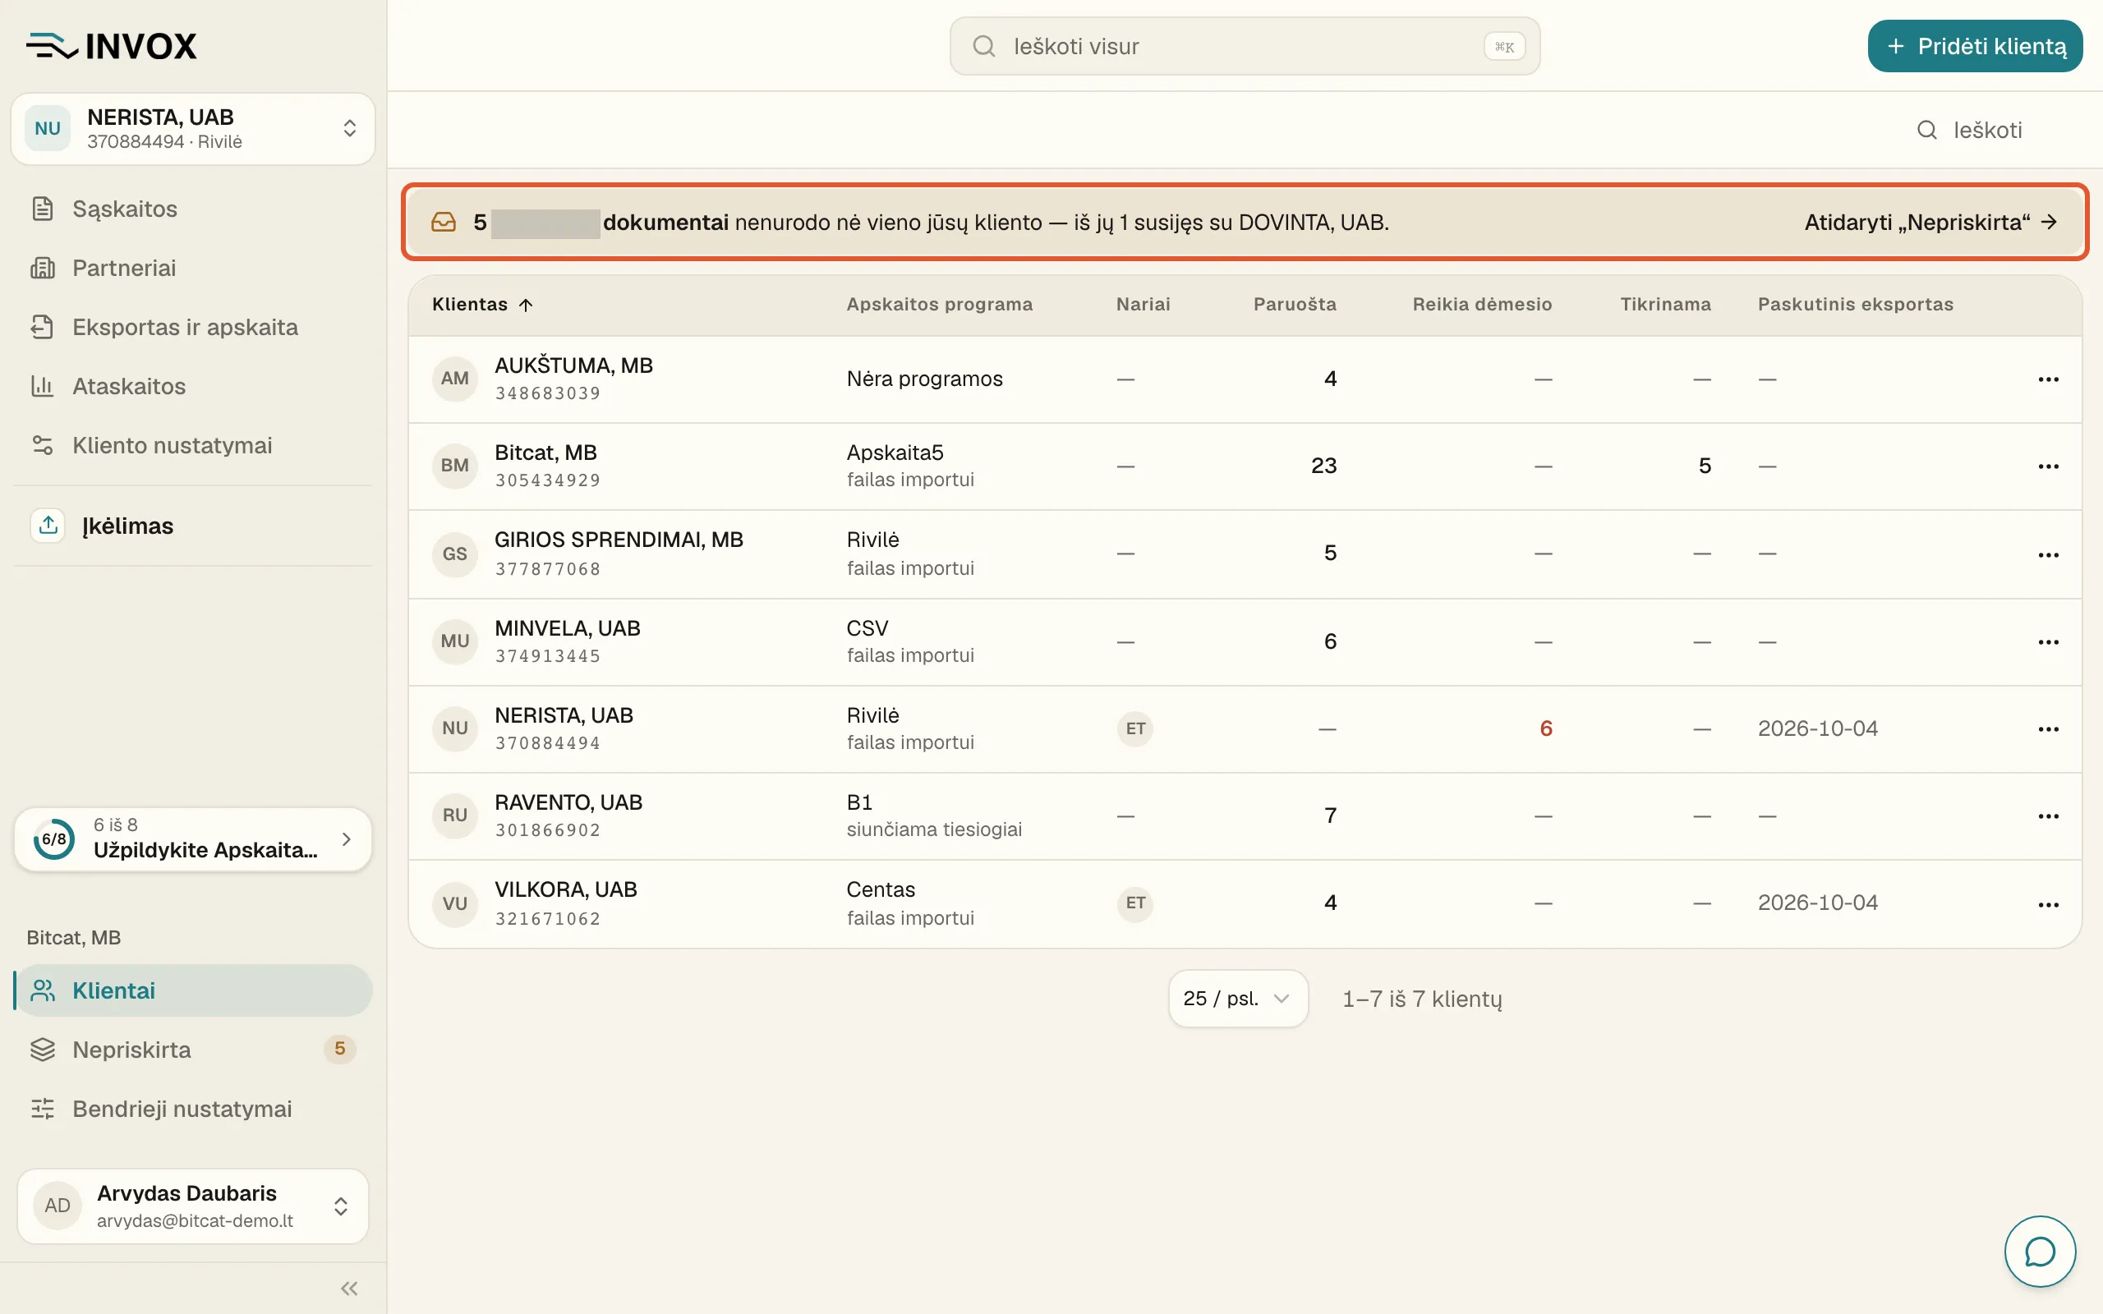Focus the Ieškoti visur search field
2103x1314 pixels.
tap(1245, 46)
